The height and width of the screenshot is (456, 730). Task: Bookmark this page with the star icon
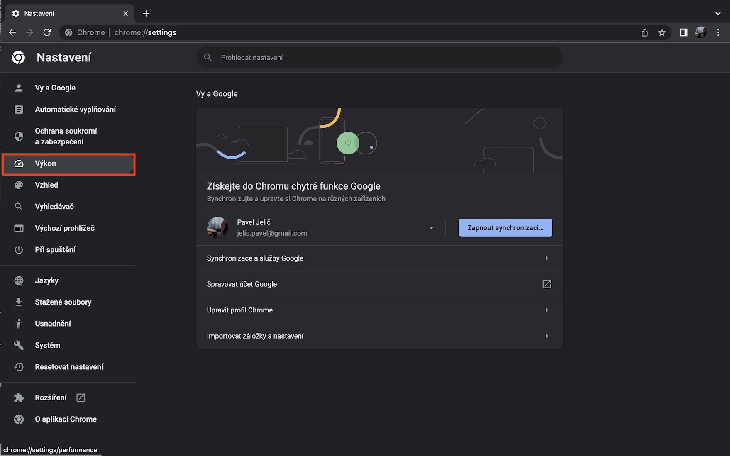[x=662, y=32]
